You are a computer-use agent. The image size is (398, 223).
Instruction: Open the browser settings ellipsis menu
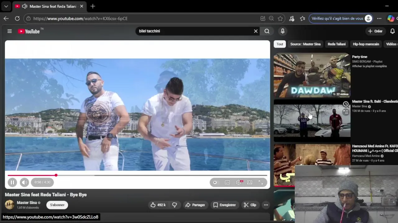click(379, 19)
